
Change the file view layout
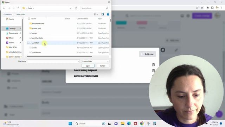[x=95, y=14]
